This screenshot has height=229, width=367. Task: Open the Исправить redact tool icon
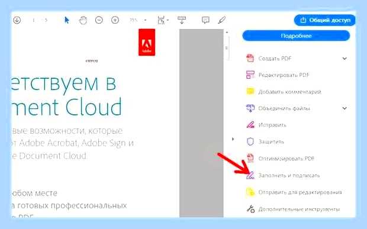point(250,125)
